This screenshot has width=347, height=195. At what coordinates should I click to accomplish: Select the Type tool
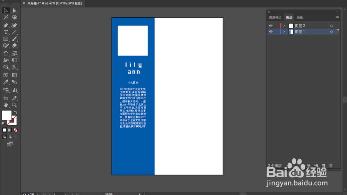point(6,32)
